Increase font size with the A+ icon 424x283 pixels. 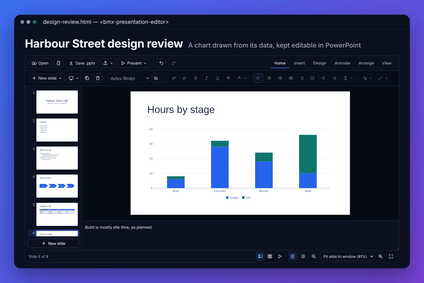click(174, 78)
